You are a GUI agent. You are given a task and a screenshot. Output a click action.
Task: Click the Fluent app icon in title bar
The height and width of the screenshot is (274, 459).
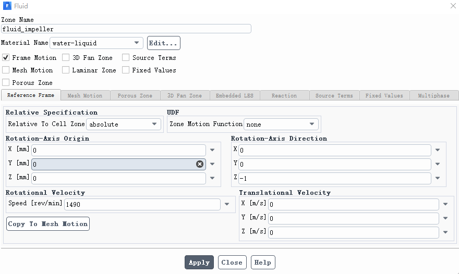tap(7, 6)
